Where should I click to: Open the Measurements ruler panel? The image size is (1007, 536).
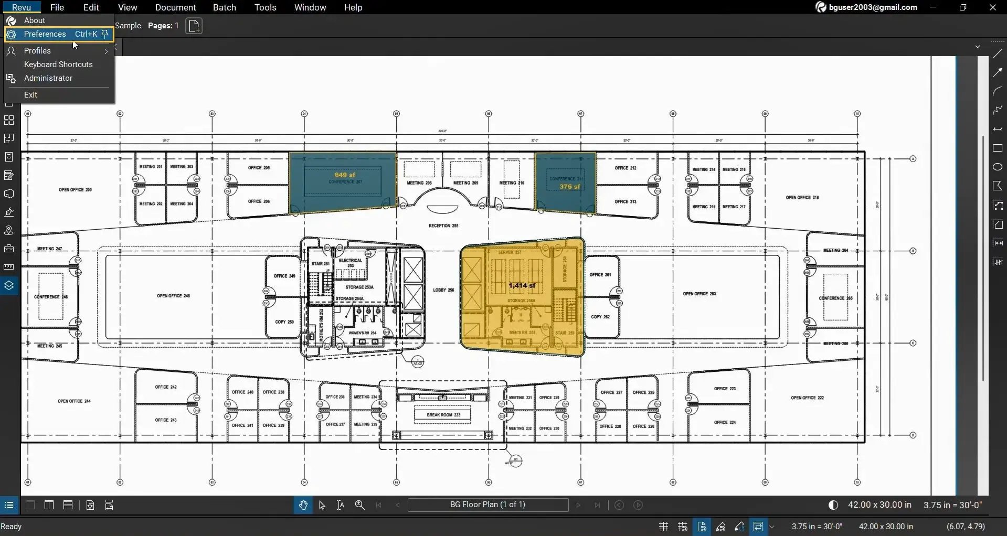(9, 267)
